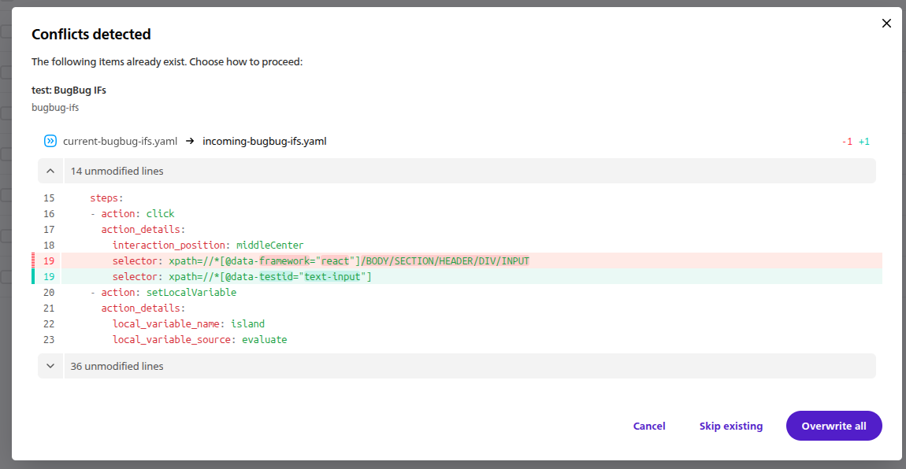Click the +1 added lines counter
The image size is (906, 469).
863,142
